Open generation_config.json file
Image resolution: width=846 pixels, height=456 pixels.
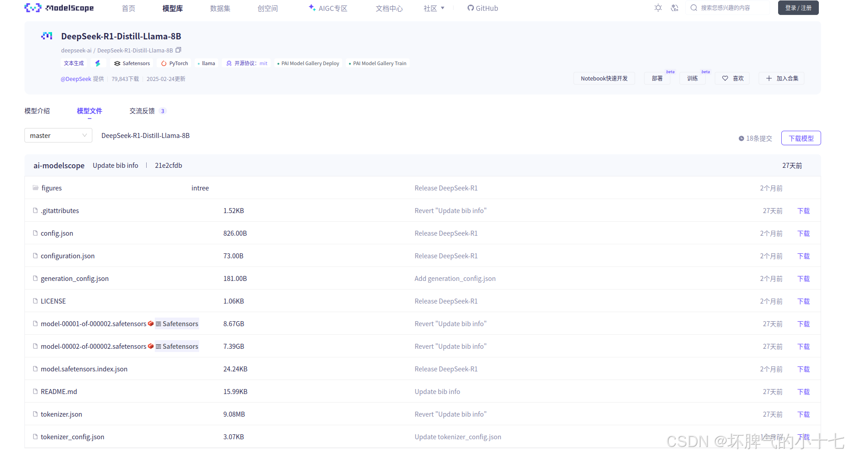click(75, 278)
